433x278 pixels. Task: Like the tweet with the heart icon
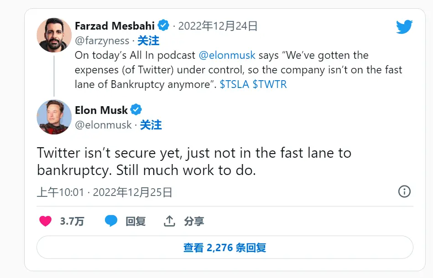pyautogui.click(x=45, y=221)
